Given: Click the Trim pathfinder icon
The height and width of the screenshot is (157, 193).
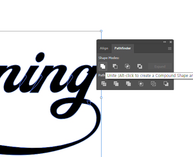Looking at the screenshot, I should point(116,84).
